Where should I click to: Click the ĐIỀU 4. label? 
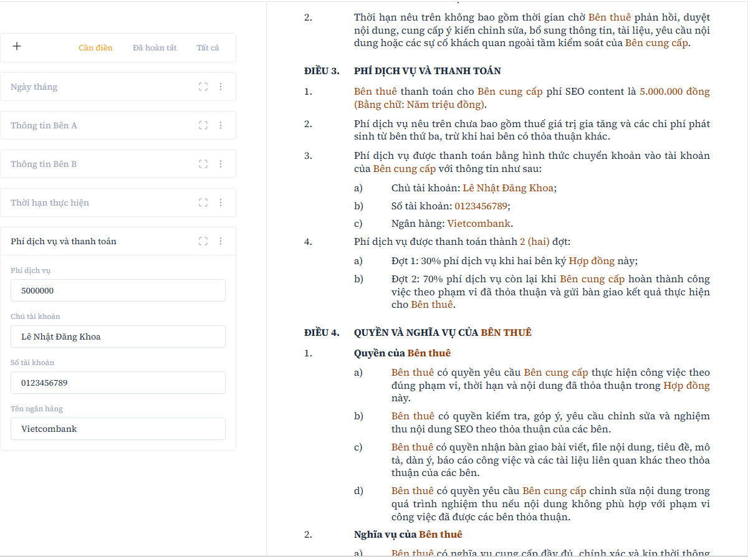point(322,332)
